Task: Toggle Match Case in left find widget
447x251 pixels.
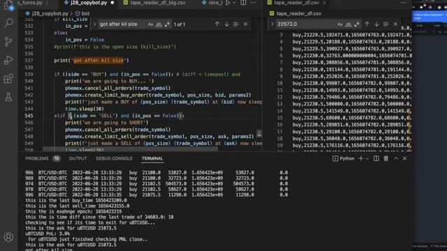Action: [150, 24]
